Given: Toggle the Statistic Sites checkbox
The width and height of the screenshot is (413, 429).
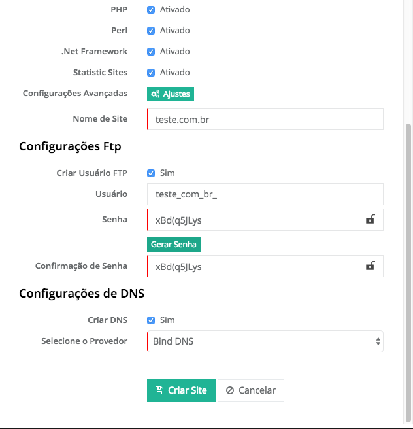Looking at the screenshot, I should click(x=151, y=73).
